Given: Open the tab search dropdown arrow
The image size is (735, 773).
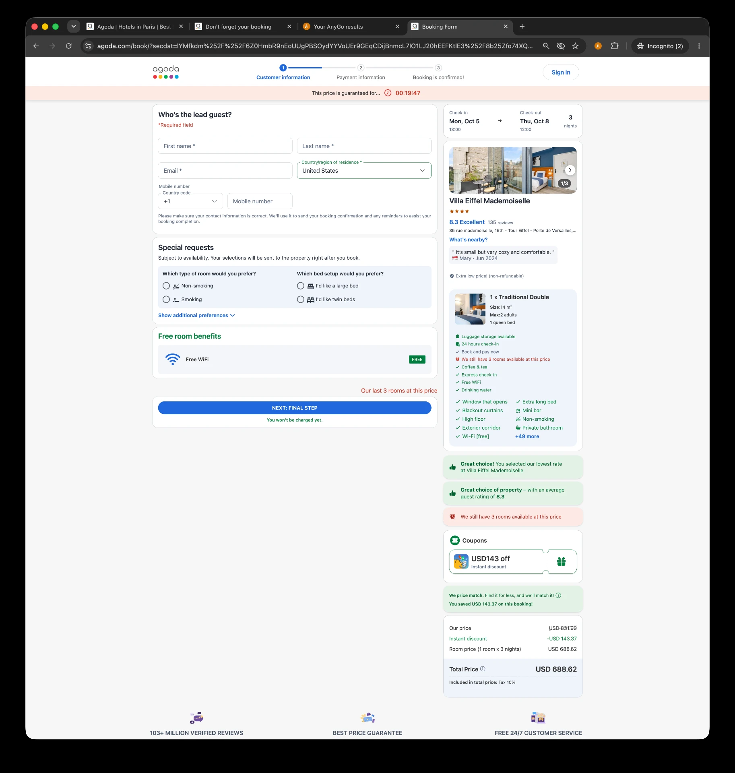Looking at the screenshot, I should (73, 27).
